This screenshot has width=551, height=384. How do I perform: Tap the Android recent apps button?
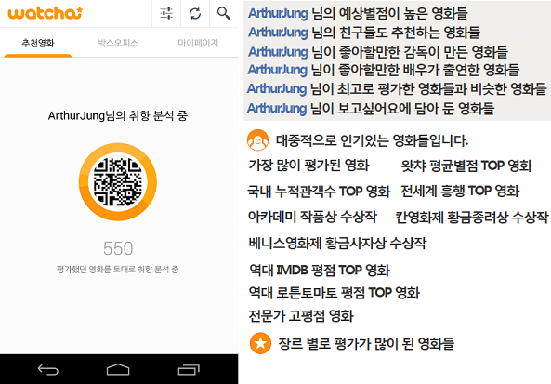point(189,369)
